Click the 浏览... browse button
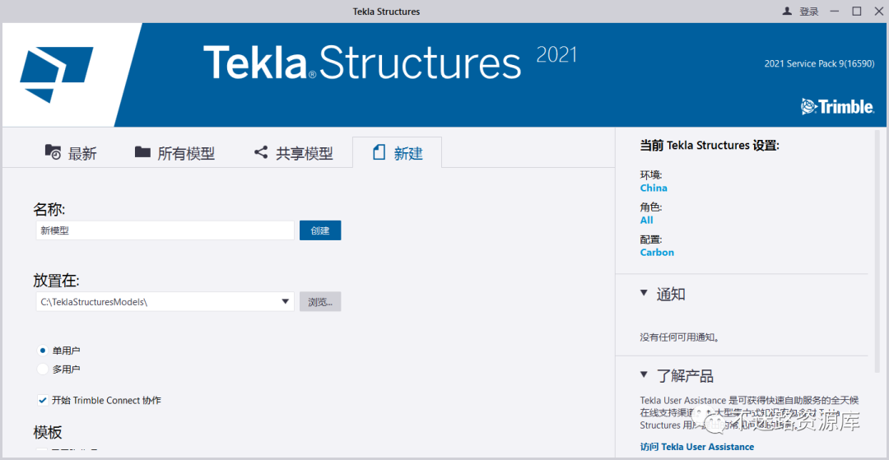This screenshot has height=460, width=889. coord(320,301)
